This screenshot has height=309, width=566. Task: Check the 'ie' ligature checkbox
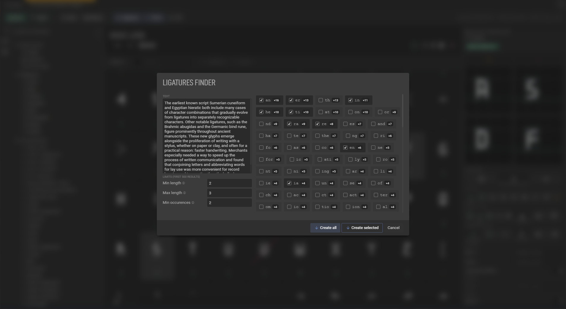pyautogui.click(x=261, y=183)
